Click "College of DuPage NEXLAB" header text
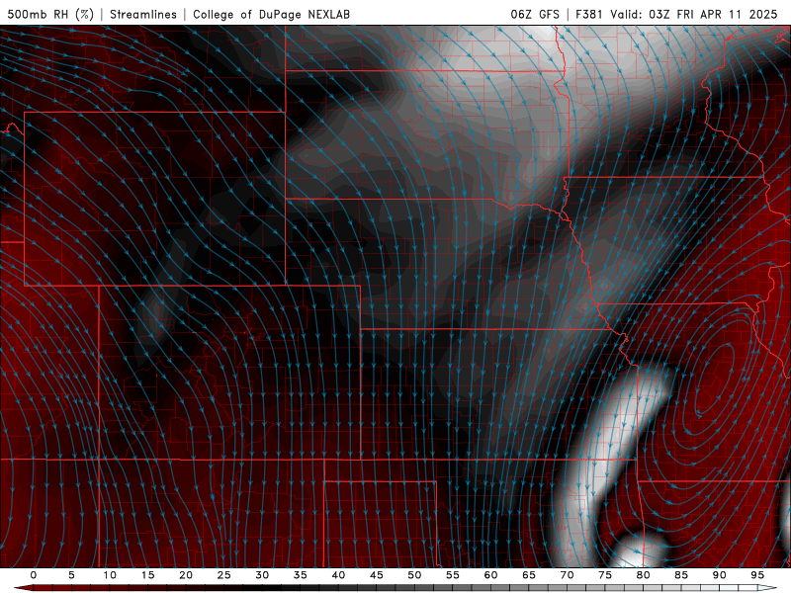The width and height of the screenshot is (791, 593). 271,14
